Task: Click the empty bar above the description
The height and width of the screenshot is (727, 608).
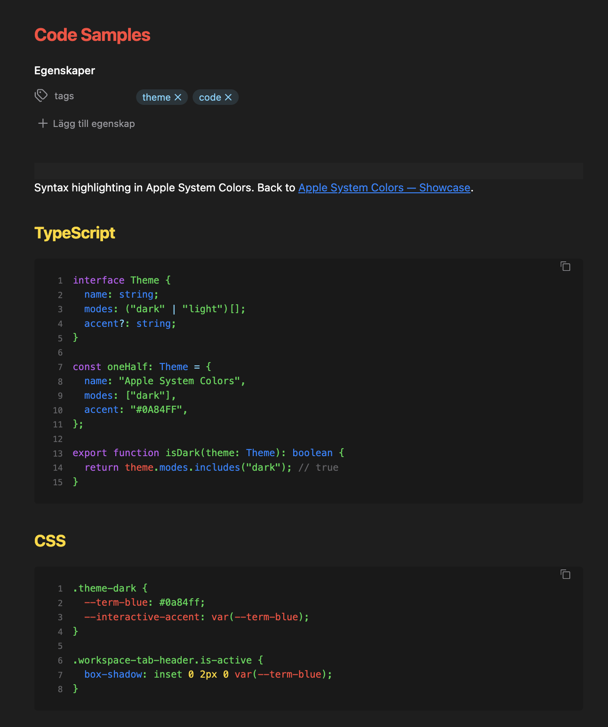Action: (309, 171)
